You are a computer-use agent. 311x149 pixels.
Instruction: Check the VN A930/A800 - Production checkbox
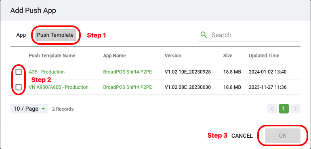coord(19,87)
